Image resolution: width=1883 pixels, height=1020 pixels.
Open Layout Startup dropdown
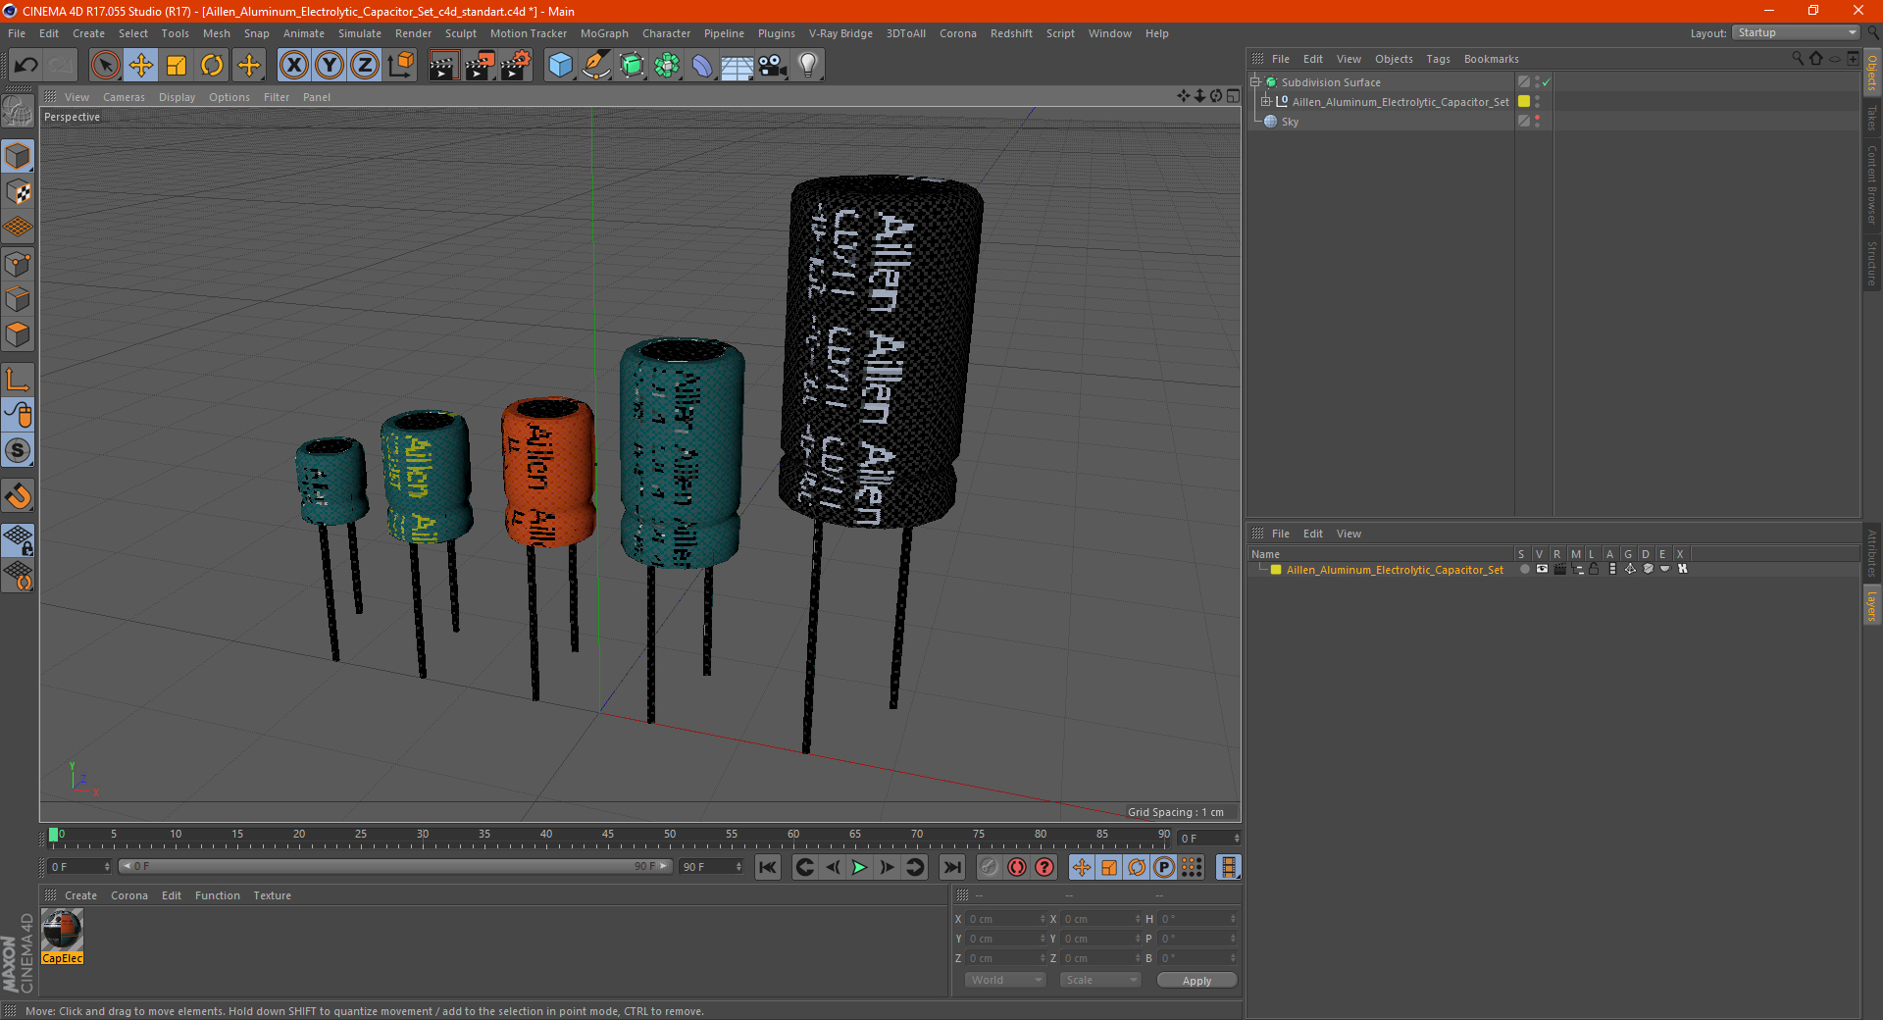1797,32
